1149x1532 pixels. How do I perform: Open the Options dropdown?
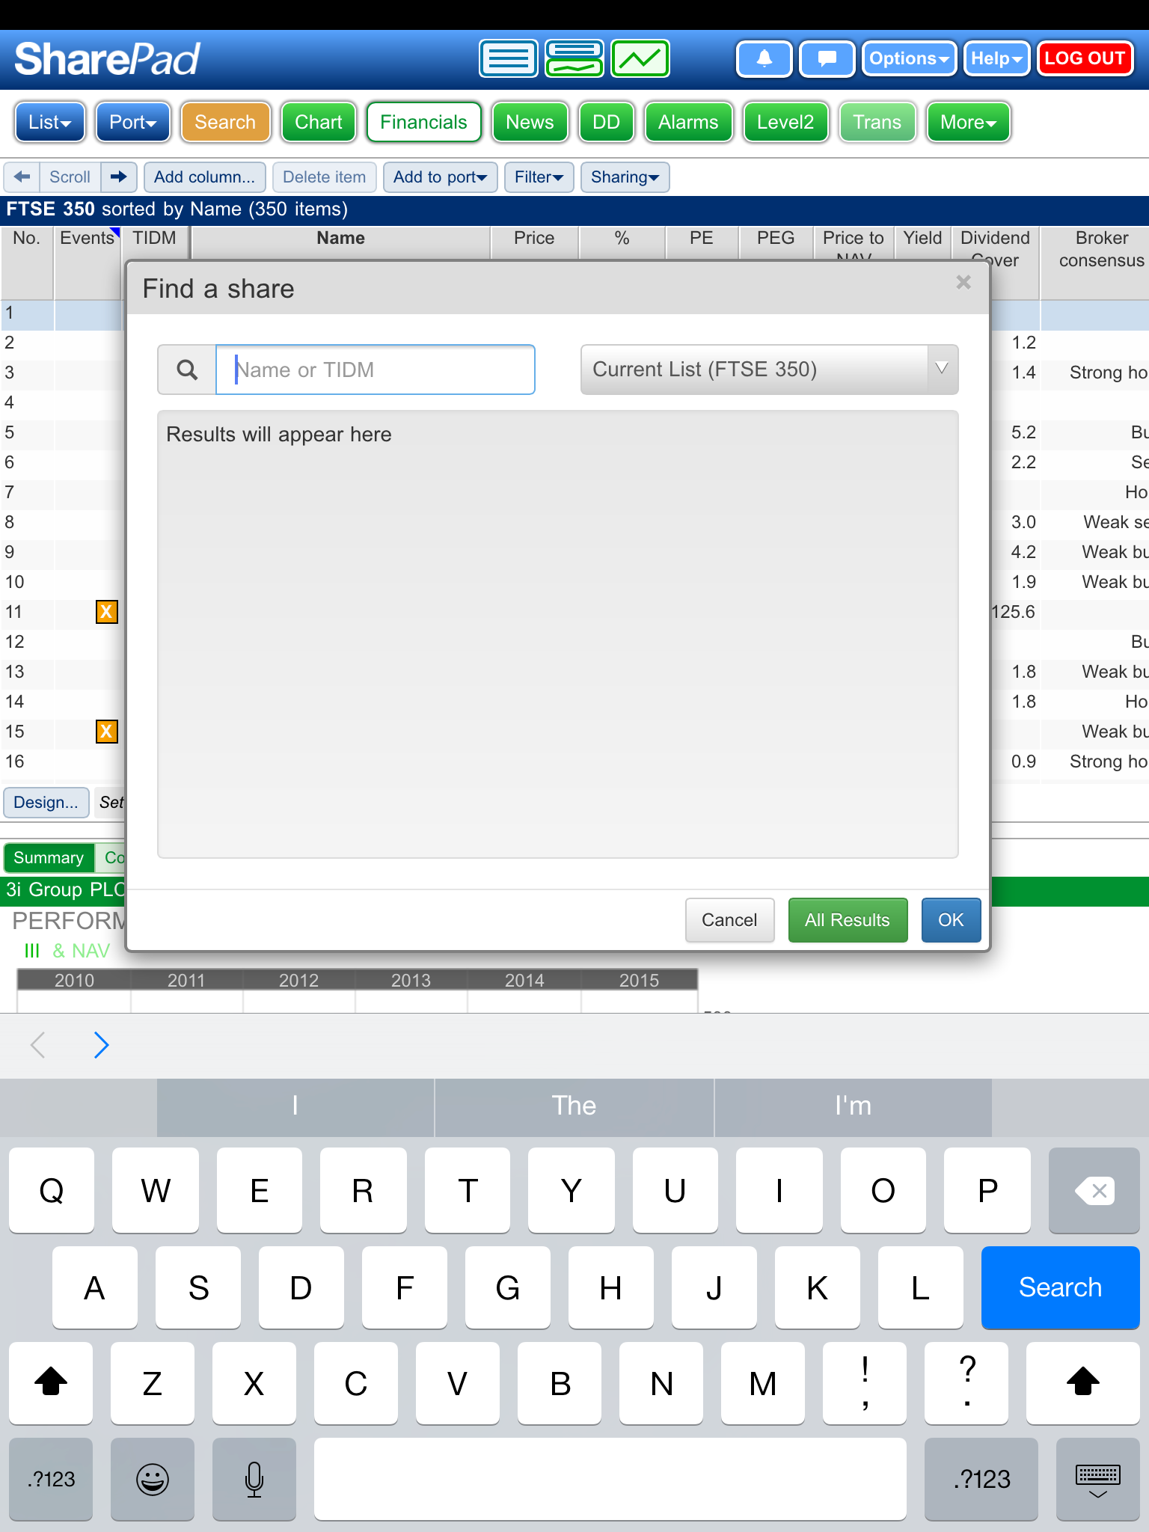click(909, 58)
